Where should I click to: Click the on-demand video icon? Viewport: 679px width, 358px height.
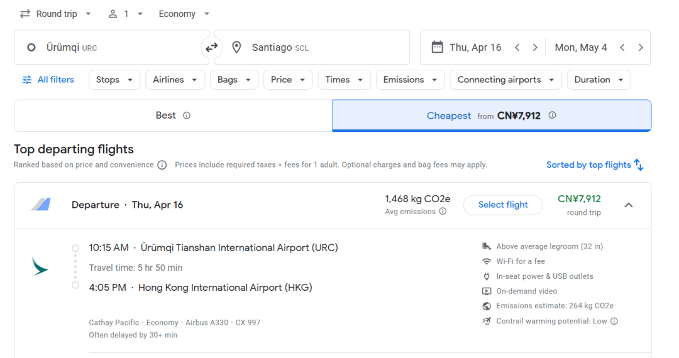(487, 291)
